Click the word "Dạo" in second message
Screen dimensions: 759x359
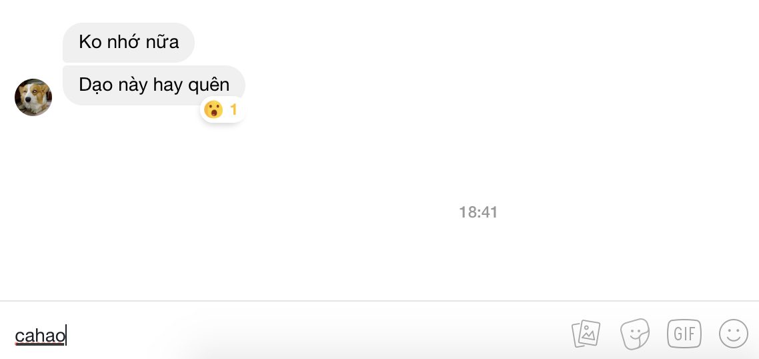pyautogui.click(x=94, y=85)
